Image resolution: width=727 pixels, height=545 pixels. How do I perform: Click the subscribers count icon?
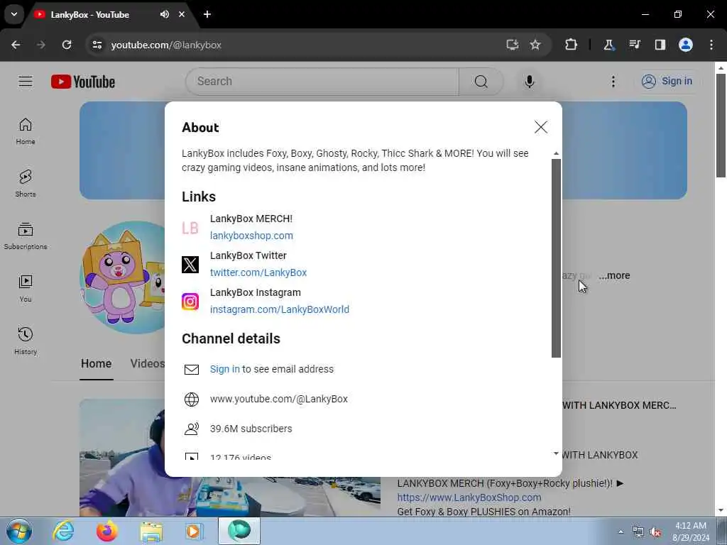tap(192, 429)
